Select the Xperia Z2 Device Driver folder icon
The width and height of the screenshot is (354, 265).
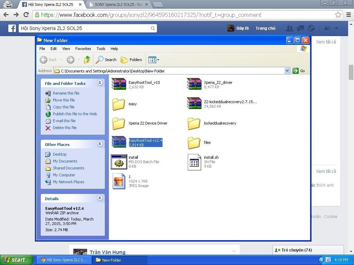coord(119,123)
